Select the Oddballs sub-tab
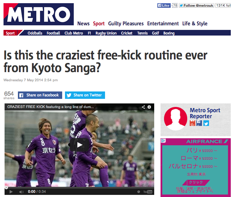The image size is (235, 197). pyautogui.click(x=35, y=33)
